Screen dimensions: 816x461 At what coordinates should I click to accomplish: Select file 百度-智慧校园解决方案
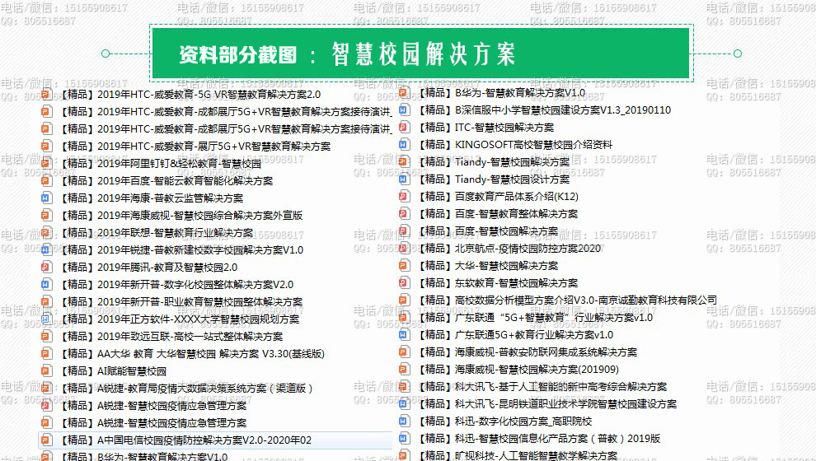488,231
